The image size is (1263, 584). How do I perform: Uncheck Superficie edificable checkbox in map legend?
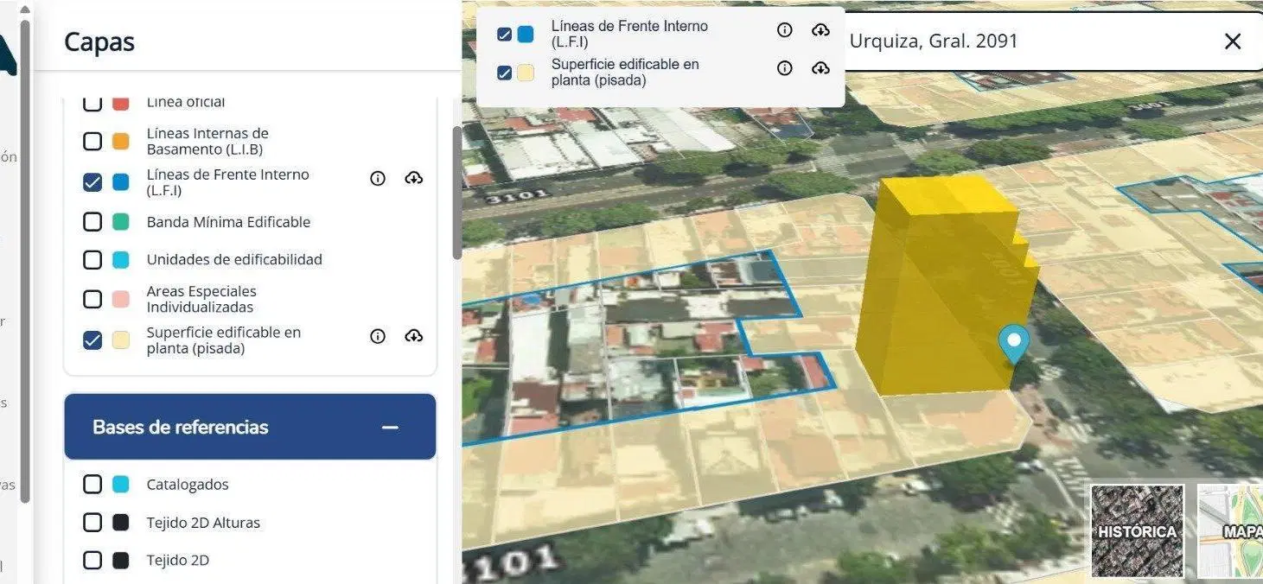[505, 73]
